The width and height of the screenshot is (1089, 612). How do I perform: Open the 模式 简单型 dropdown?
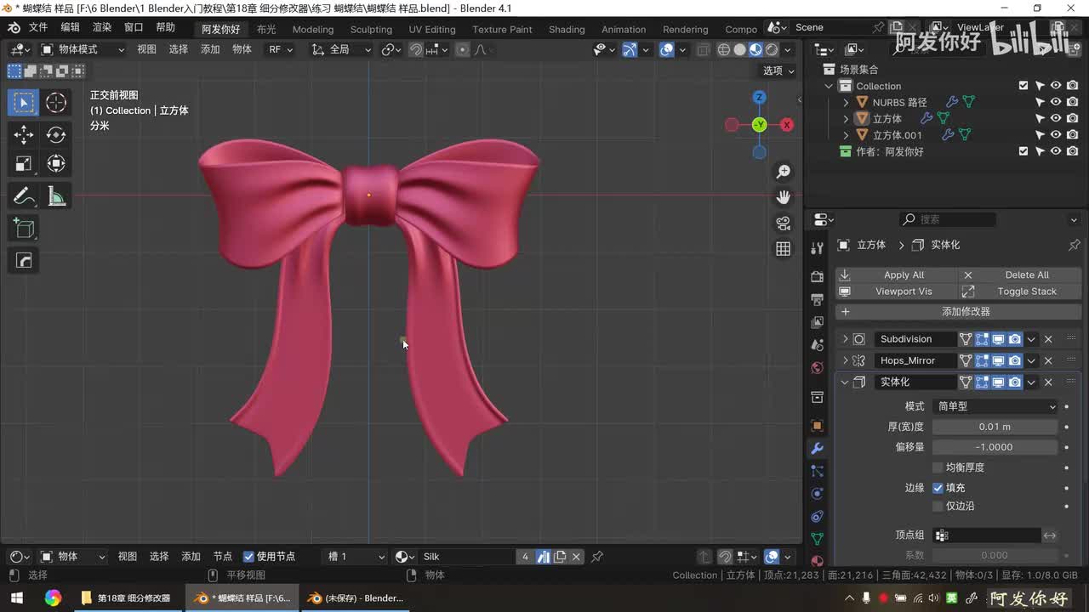(x=995, y=406)
